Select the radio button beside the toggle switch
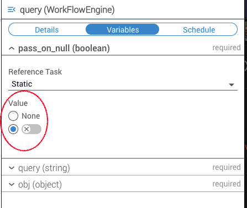247x208 pixels. coord(13,129)
